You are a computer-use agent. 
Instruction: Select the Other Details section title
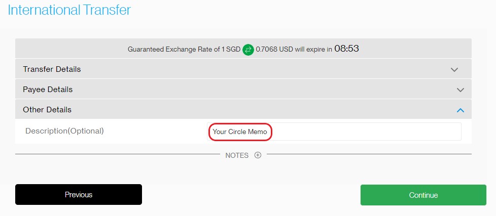point(47,110)
